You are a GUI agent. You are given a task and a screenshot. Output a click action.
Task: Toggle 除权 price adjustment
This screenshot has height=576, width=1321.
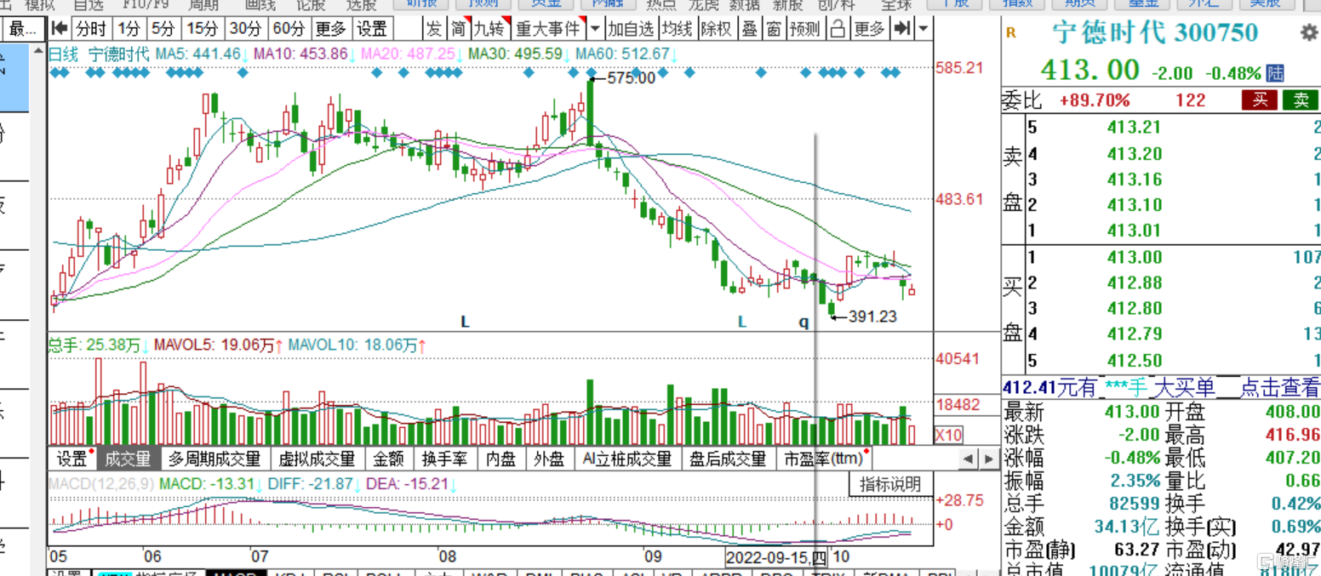(716, 29)
